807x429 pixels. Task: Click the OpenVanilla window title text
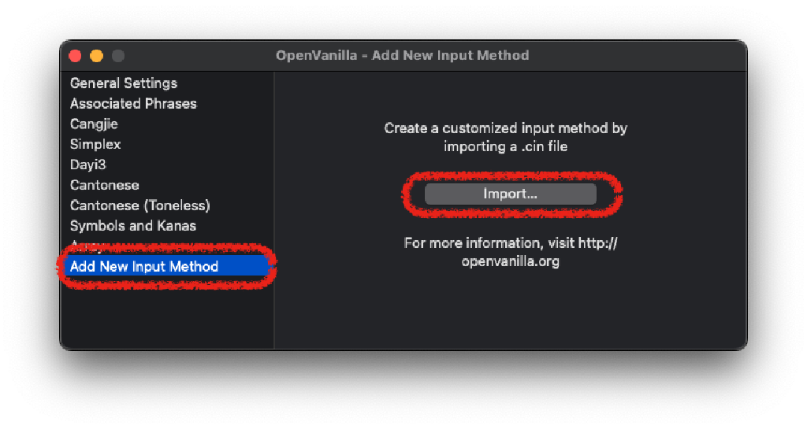[402, 56]
